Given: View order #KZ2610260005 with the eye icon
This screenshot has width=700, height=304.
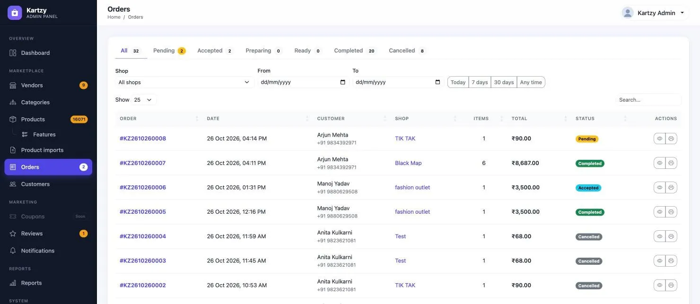Looking at the screenshot, I should tap(659, 212).
